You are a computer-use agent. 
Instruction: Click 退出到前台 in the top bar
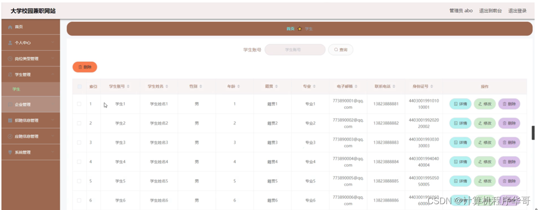click(490, 11)
